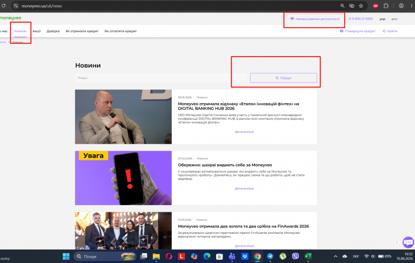Viewport: 415px width, 263px height.
Task: Open uTorrent from the taskbar
Action: 283,257
